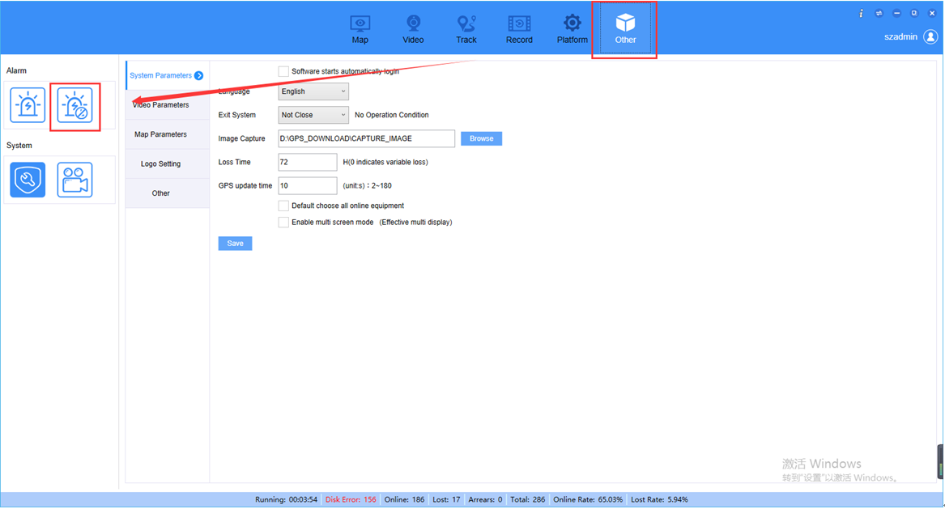Click Total: 286 in status bar
945x509 pixels.
pos(528,500)
